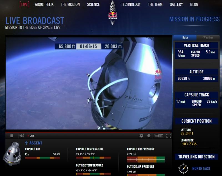Click the 20.083 m overlay readout
The width and height of the screenshot is (222, 176).
point(112,46)
